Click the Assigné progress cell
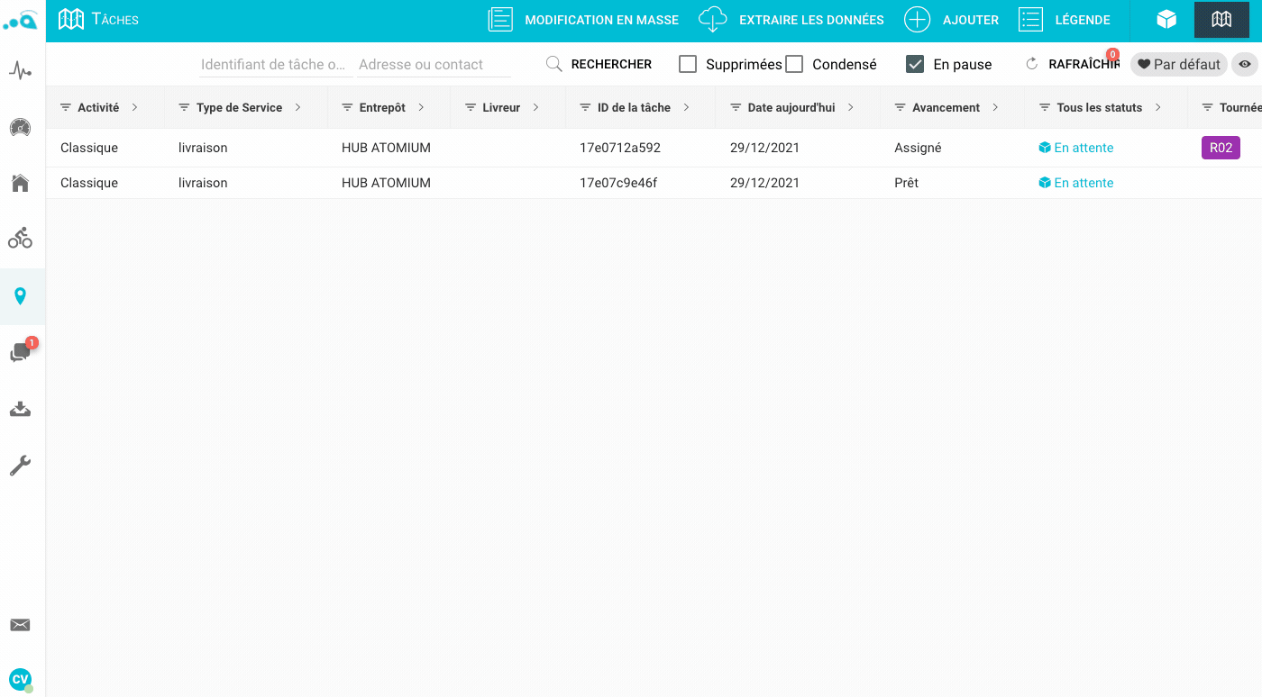The image size is (1262, 697). pos(918,148)
